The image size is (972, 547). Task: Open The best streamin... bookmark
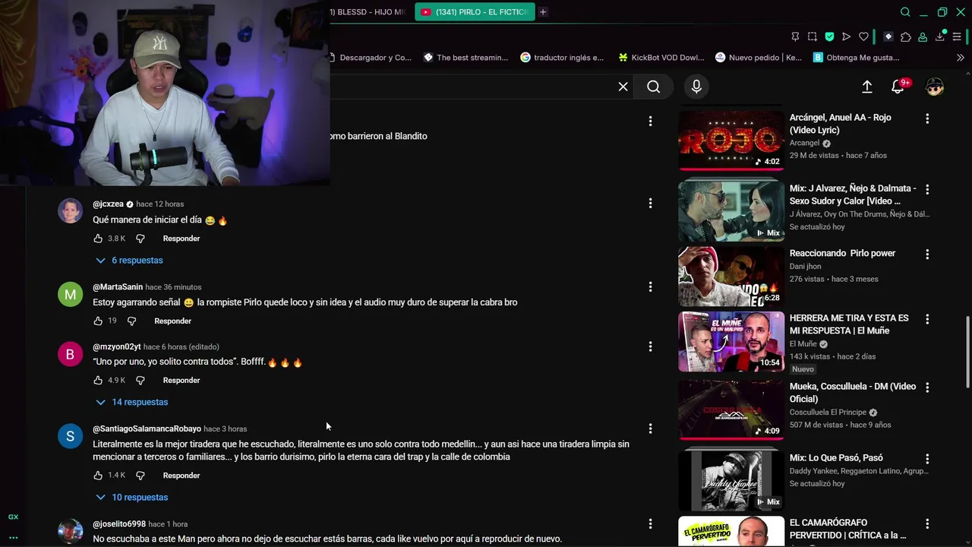click(x=465, y=57)
